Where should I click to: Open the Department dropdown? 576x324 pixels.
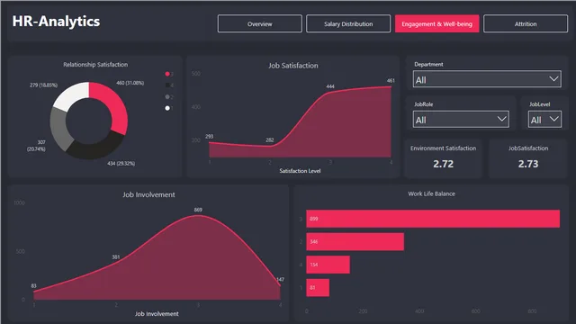pyautogui.click(x=487, y=79)
